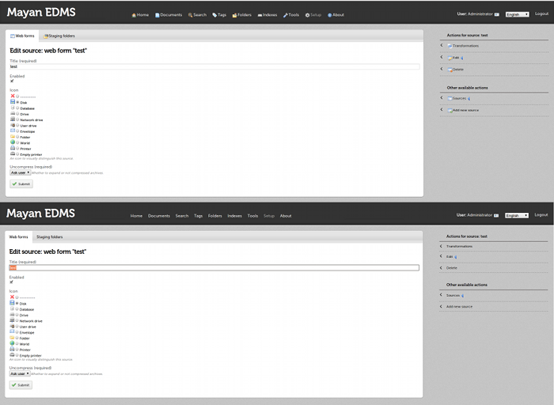554x405 pixels.
Task: Open the English language dropdown, upper header
Action: [x=518, y=14]
